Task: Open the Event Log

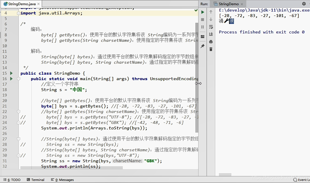Action: click(302, 180)
